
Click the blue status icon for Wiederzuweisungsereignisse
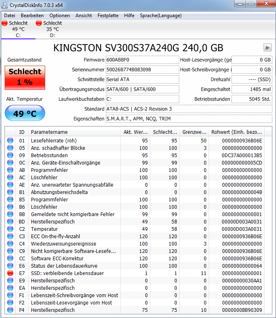pos(10,244)
